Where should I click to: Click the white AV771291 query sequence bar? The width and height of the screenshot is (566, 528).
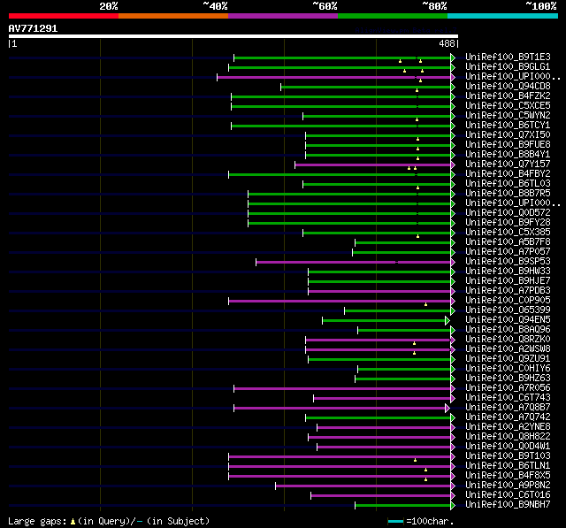click(x=233, y=36)
